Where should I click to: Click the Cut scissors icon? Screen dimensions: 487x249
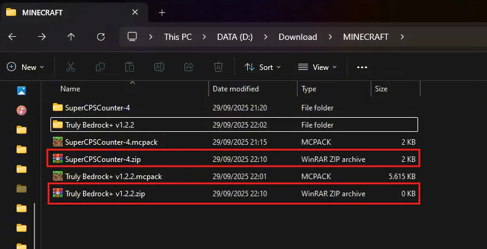[x=71, y=67]
